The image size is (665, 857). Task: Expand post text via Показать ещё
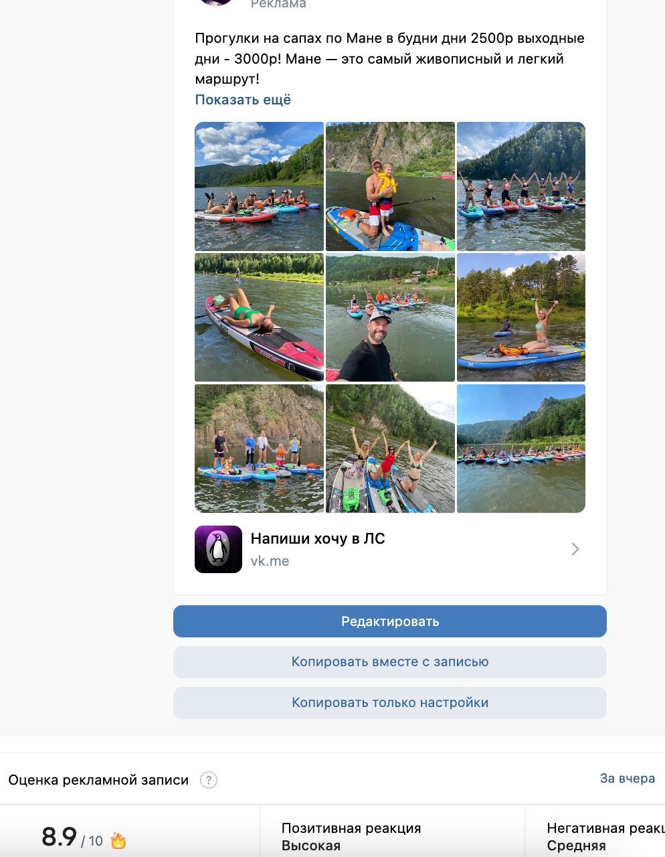click(x=243, y=100)
